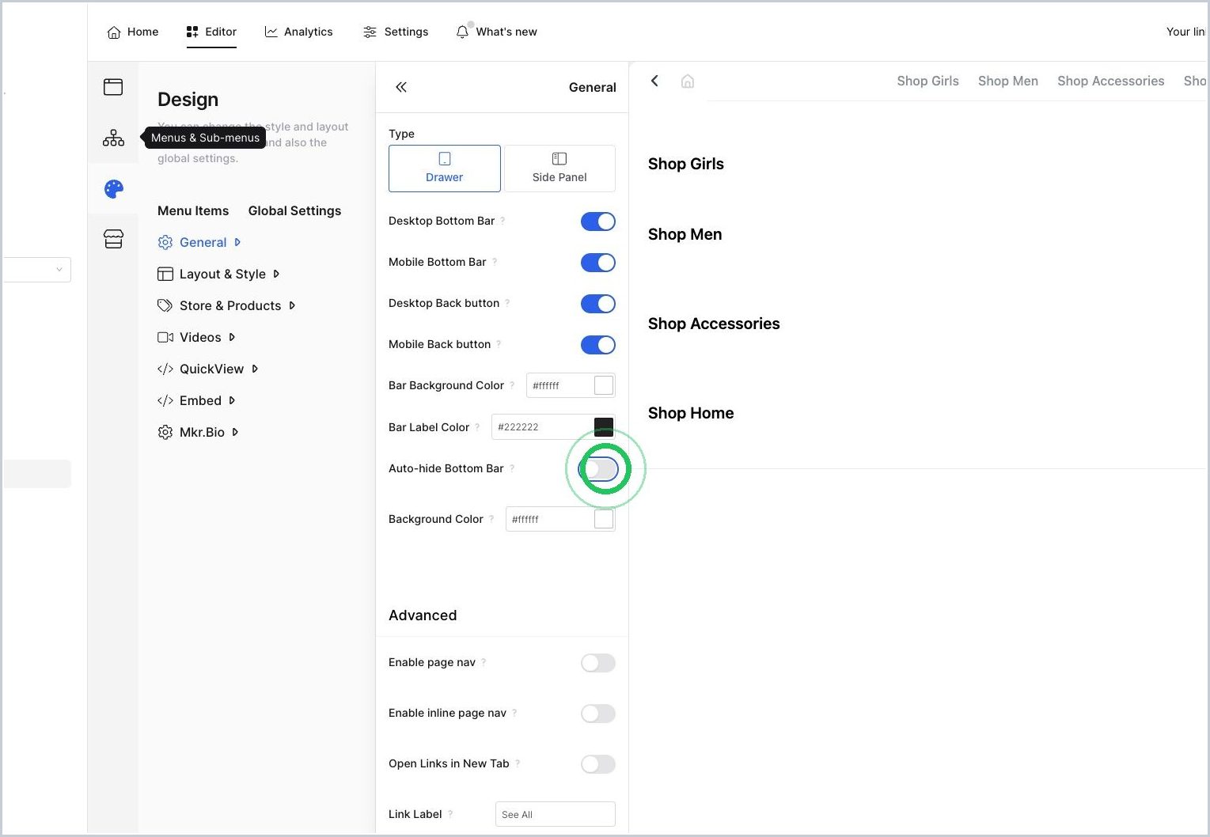Open the pages panel icon in sidebar

(113, 87)
